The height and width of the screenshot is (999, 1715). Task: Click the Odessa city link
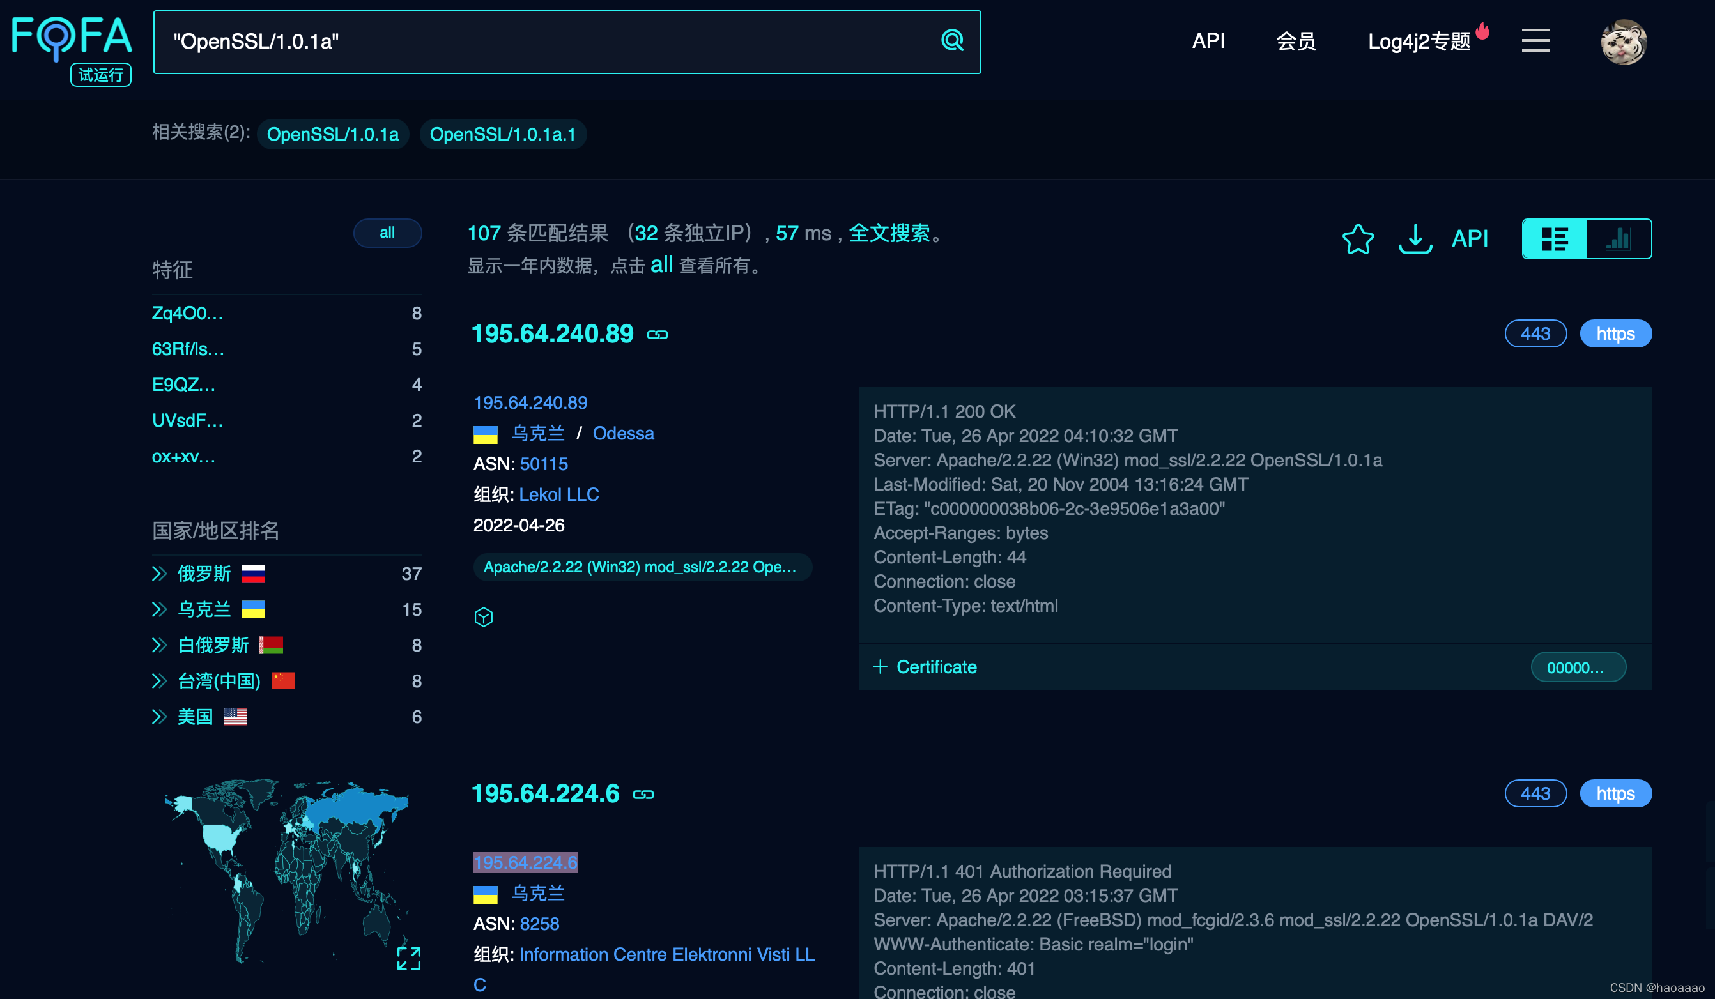tap(623, 434)
